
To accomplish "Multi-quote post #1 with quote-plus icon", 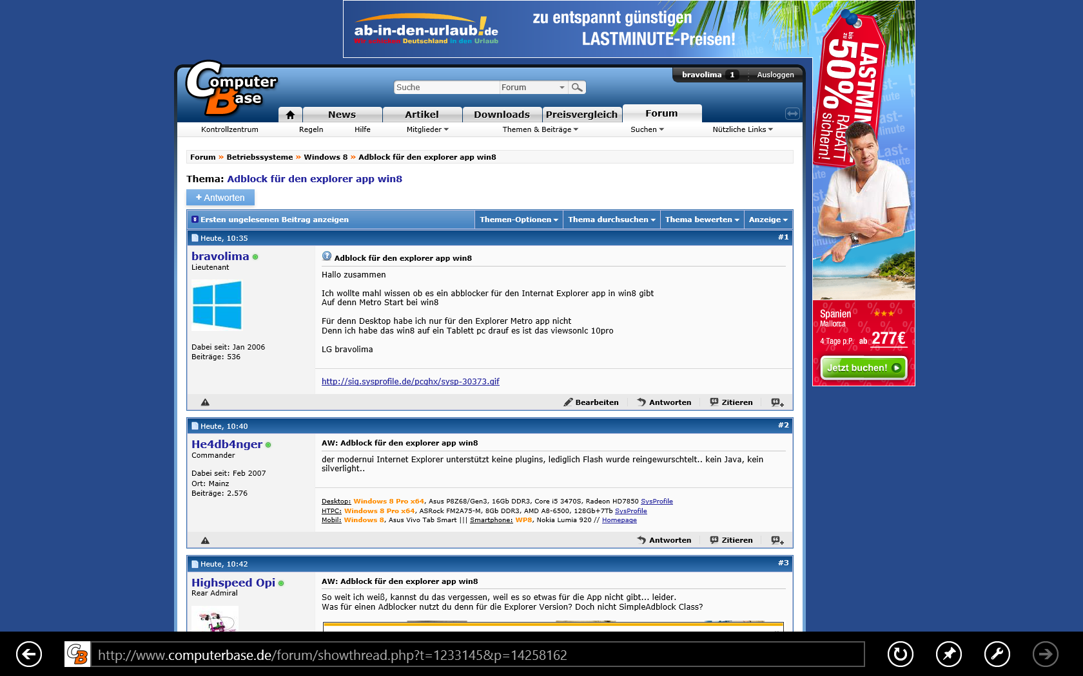I will click(777, 402).
